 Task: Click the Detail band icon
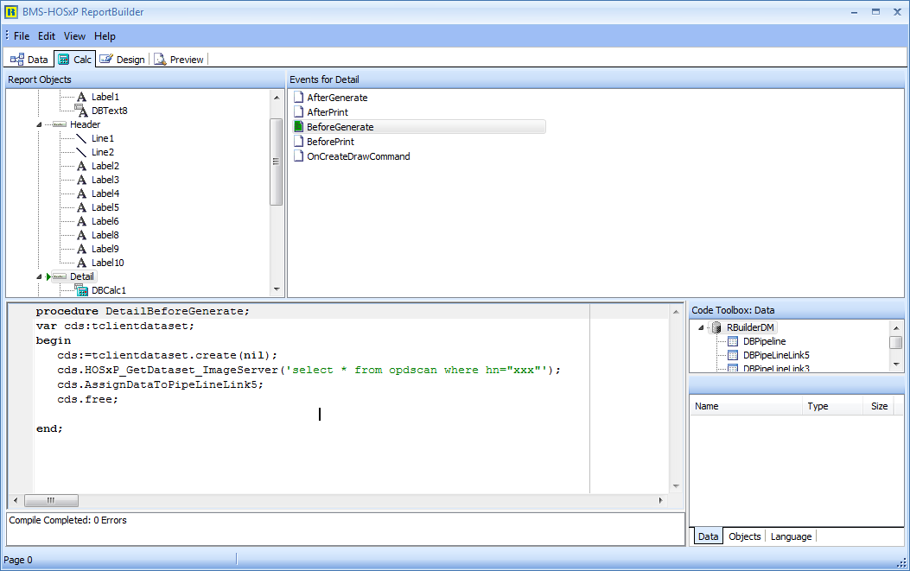(59, 276)
